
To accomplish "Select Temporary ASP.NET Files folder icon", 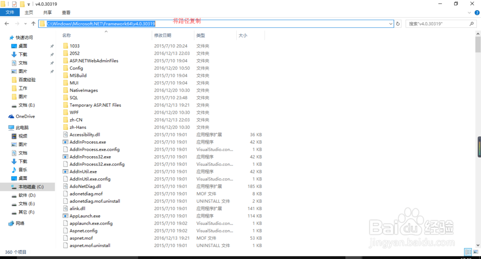I will pos(65,105).
